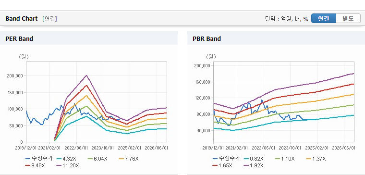Hide the 1.65X band series
Image resolution: width=365 pixels, height=175 pixels.
coord(222,166)
